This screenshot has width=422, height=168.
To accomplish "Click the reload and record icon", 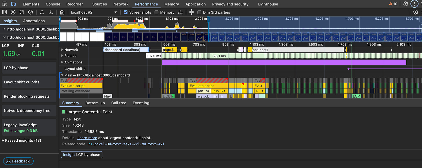I will click(22, 12).
